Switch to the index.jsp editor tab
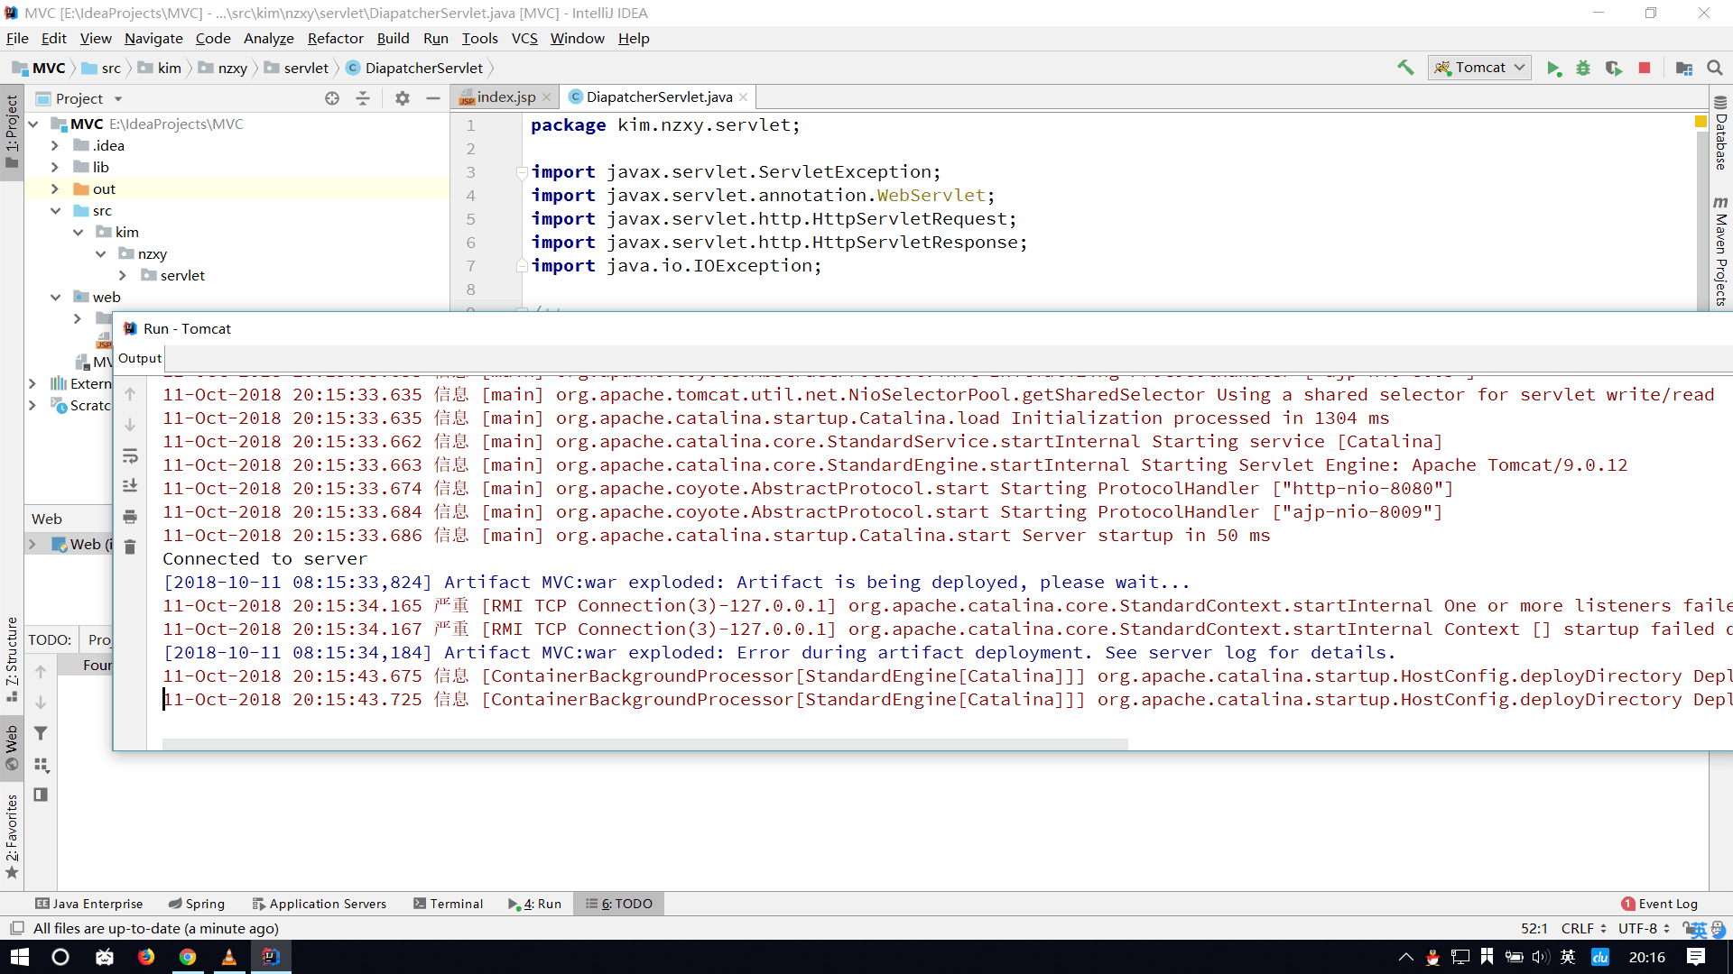 click(x=505, y=97)
